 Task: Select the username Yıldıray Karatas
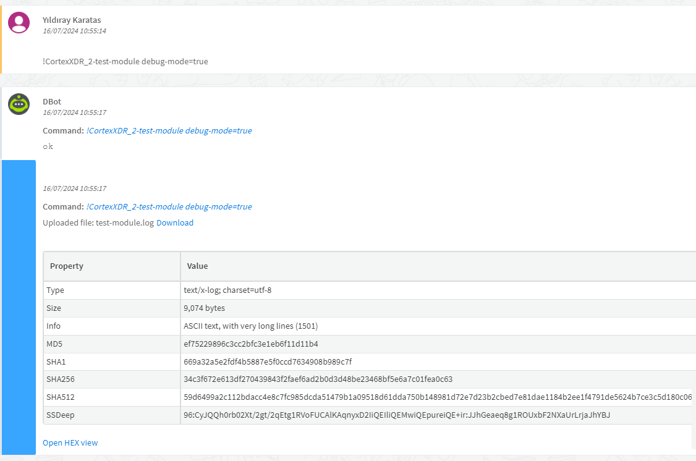pyautogui.click(x=71, y=20)
